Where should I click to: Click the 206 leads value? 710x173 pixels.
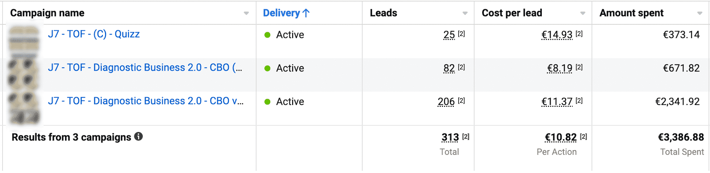pos(446,102)
